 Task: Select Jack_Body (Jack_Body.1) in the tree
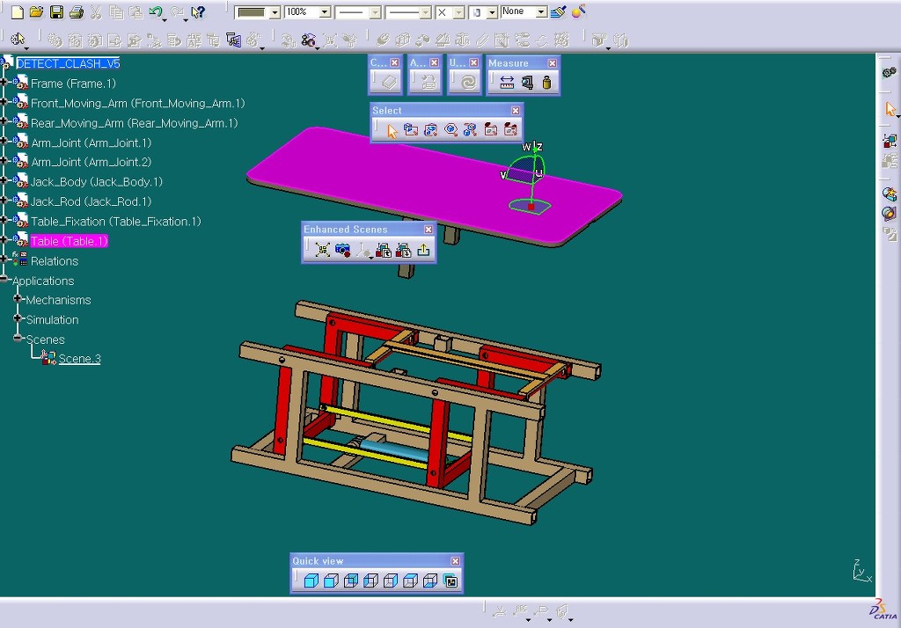pyautogui.click(x=96, y=182)
